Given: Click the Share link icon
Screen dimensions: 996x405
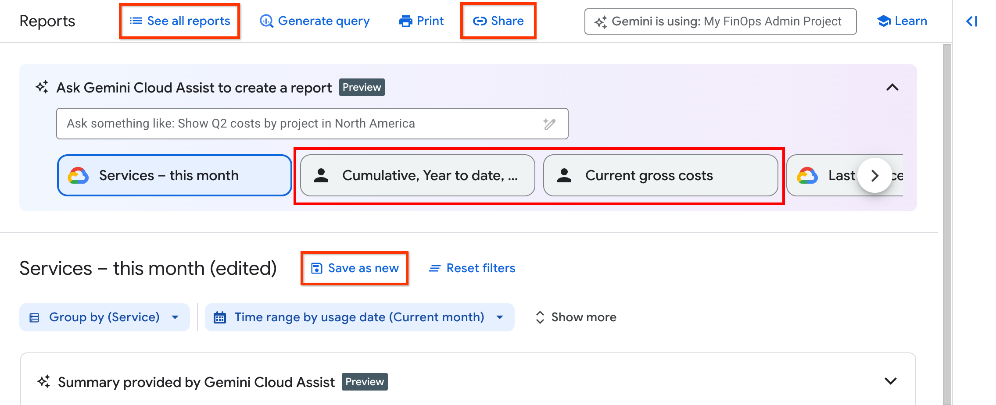Looking at the screenshot, I should click(x=480, y=21).
